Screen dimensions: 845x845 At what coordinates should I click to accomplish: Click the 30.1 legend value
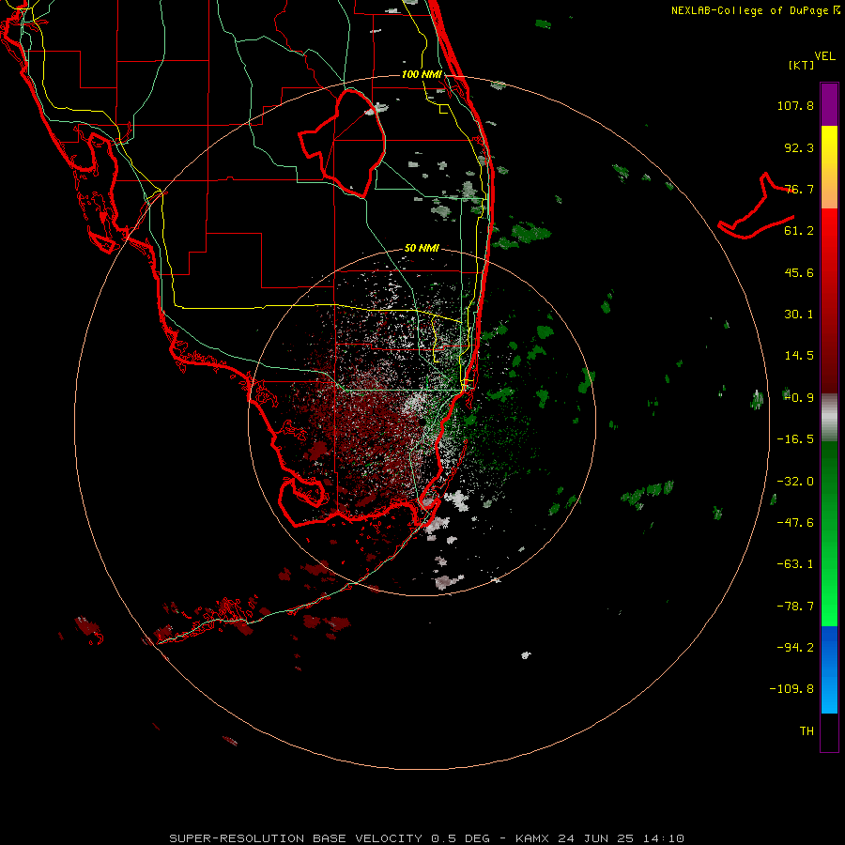[799, 315]
